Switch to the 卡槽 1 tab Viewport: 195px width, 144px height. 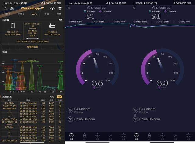(x=7, y=14)
